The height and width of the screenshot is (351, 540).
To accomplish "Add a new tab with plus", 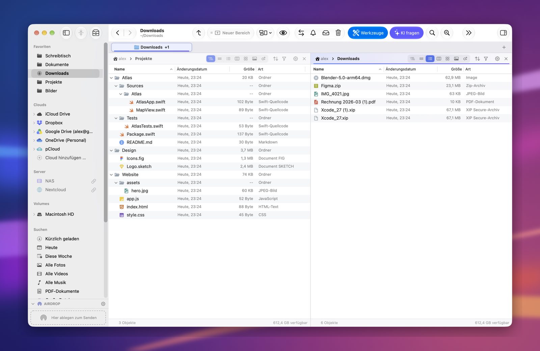I will (x=504, y=47).
